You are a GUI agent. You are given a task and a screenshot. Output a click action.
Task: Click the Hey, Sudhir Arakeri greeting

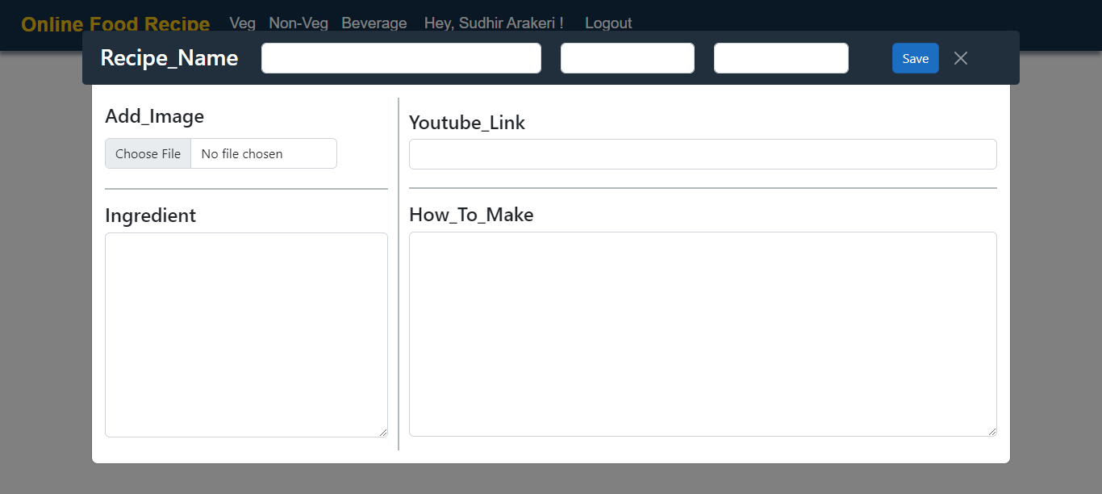(493, 23)
